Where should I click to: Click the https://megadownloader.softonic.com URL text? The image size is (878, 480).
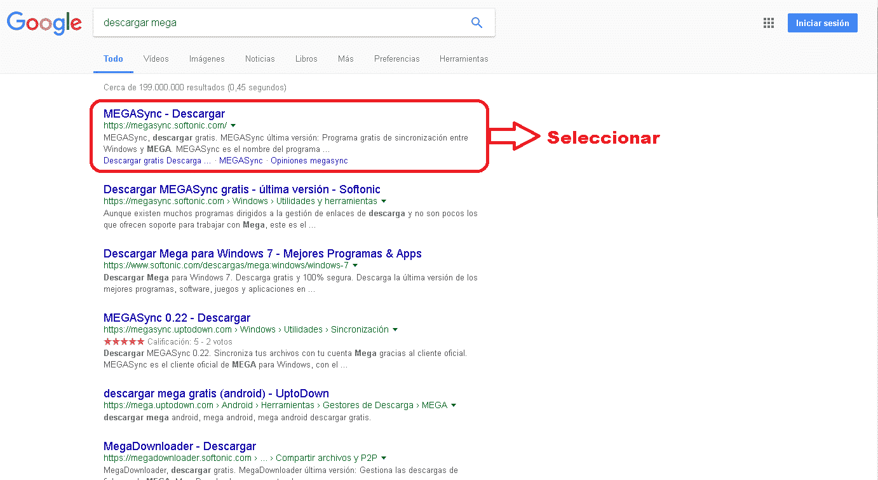[178, 458]
